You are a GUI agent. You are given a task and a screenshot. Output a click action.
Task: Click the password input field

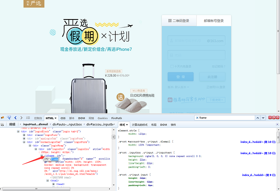pyautogui.click(x=196, y=55)
